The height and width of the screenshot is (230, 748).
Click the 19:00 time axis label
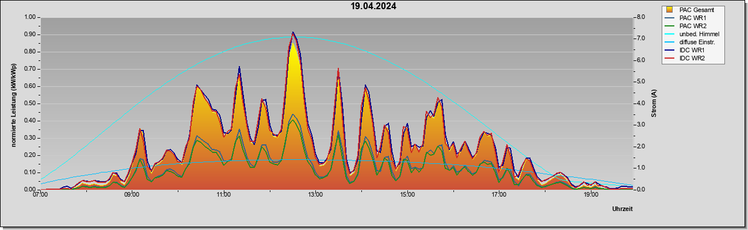pyautogui.click(x=591, y=194)
